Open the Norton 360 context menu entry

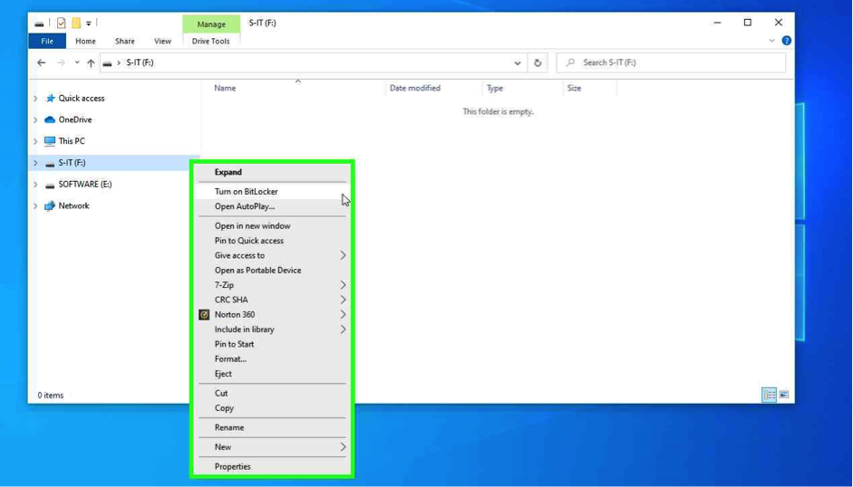click(235, 314)
